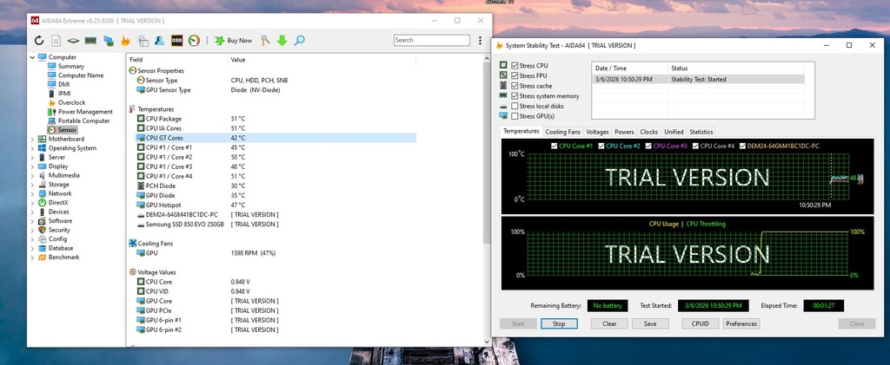This screenshot has width=890, height=365.
Task: Click the Refresh icon in AIDA64 toolbar
Action: pyautogui.click(x=39, y=41)
